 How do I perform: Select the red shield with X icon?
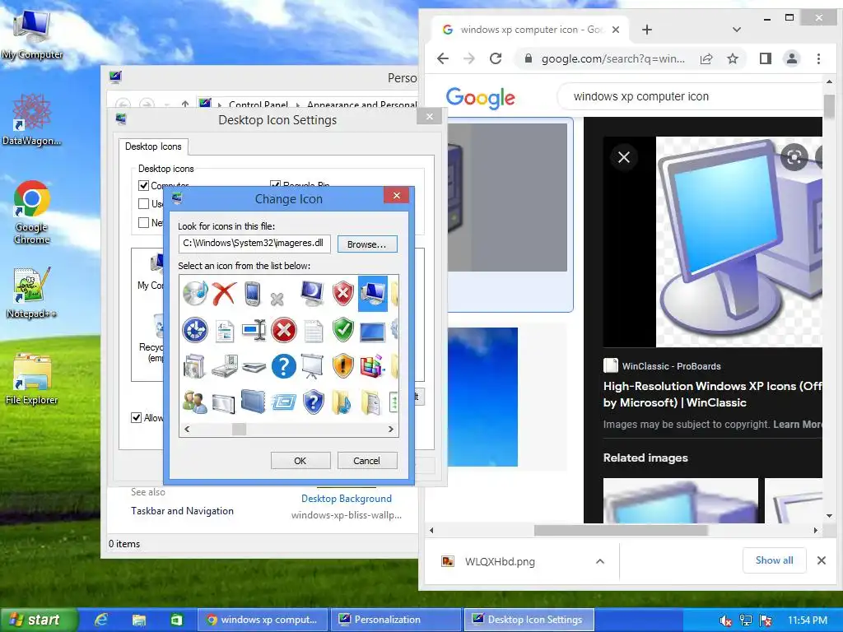tap(343, 294)
